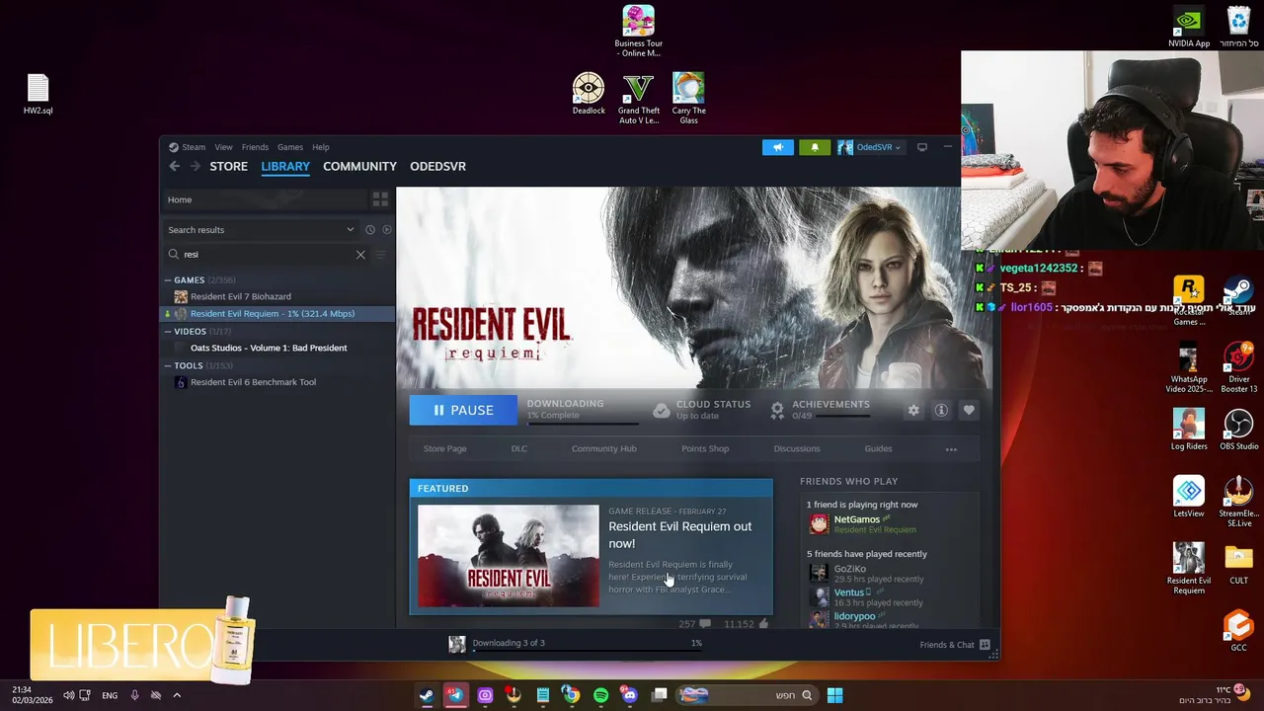Open OdedSVR account dropdown
1264x711 pixels.
click(870, 147)
